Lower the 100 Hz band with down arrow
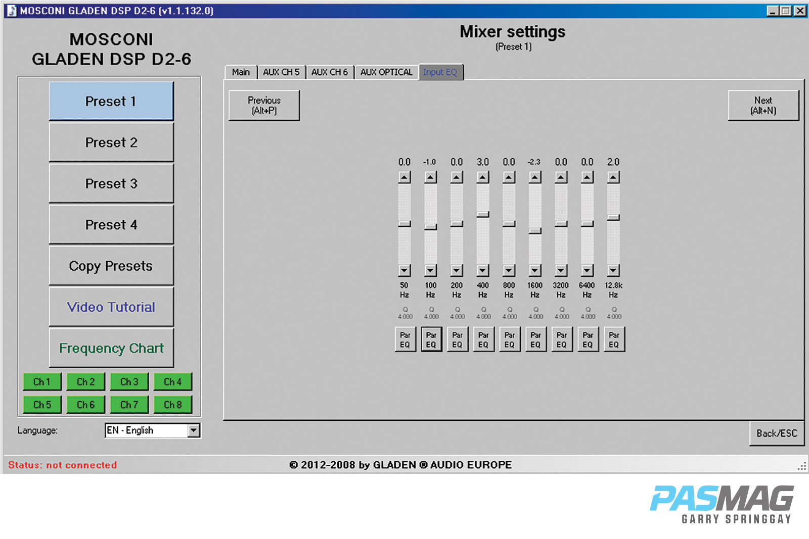This screenshot has width=809, height=539. (431, 270)
